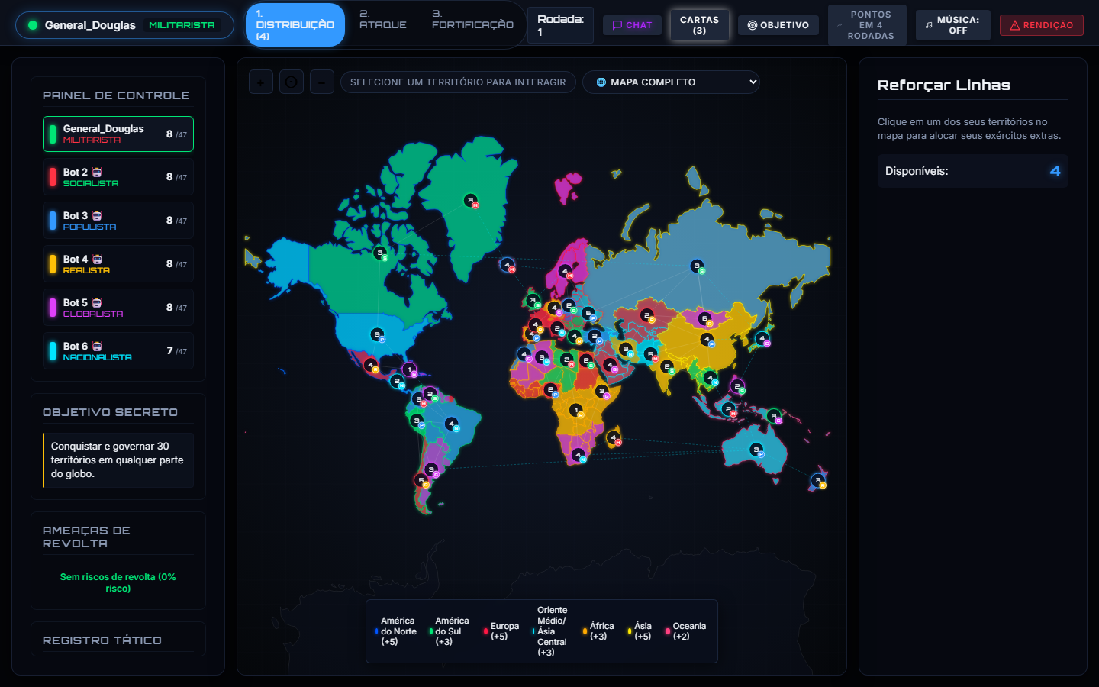This screenshot has height=687, width=1099.
Task: Toggle the MÚSICA: OFF switch
Action: pyautogui.click(x=952, y=25)
